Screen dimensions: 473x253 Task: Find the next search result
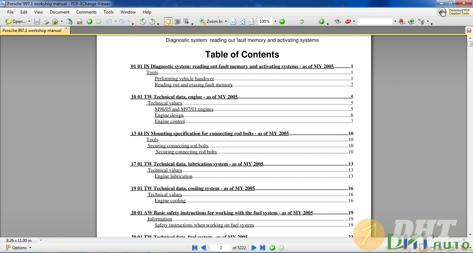pyautogui.click(x=411, y=21)
